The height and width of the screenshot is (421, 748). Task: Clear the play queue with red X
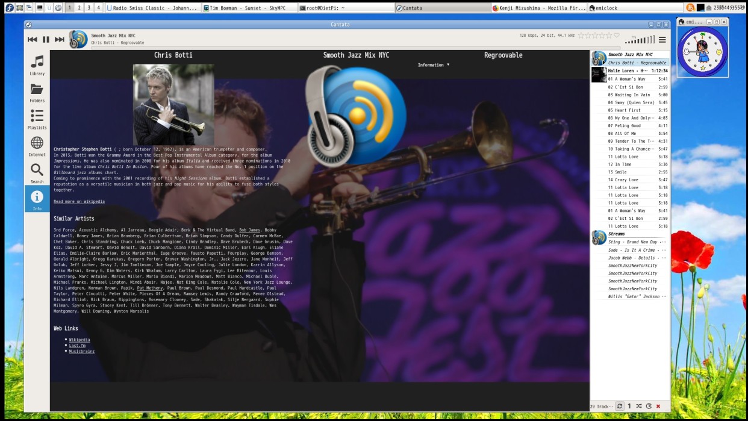(x=658, y=407)
